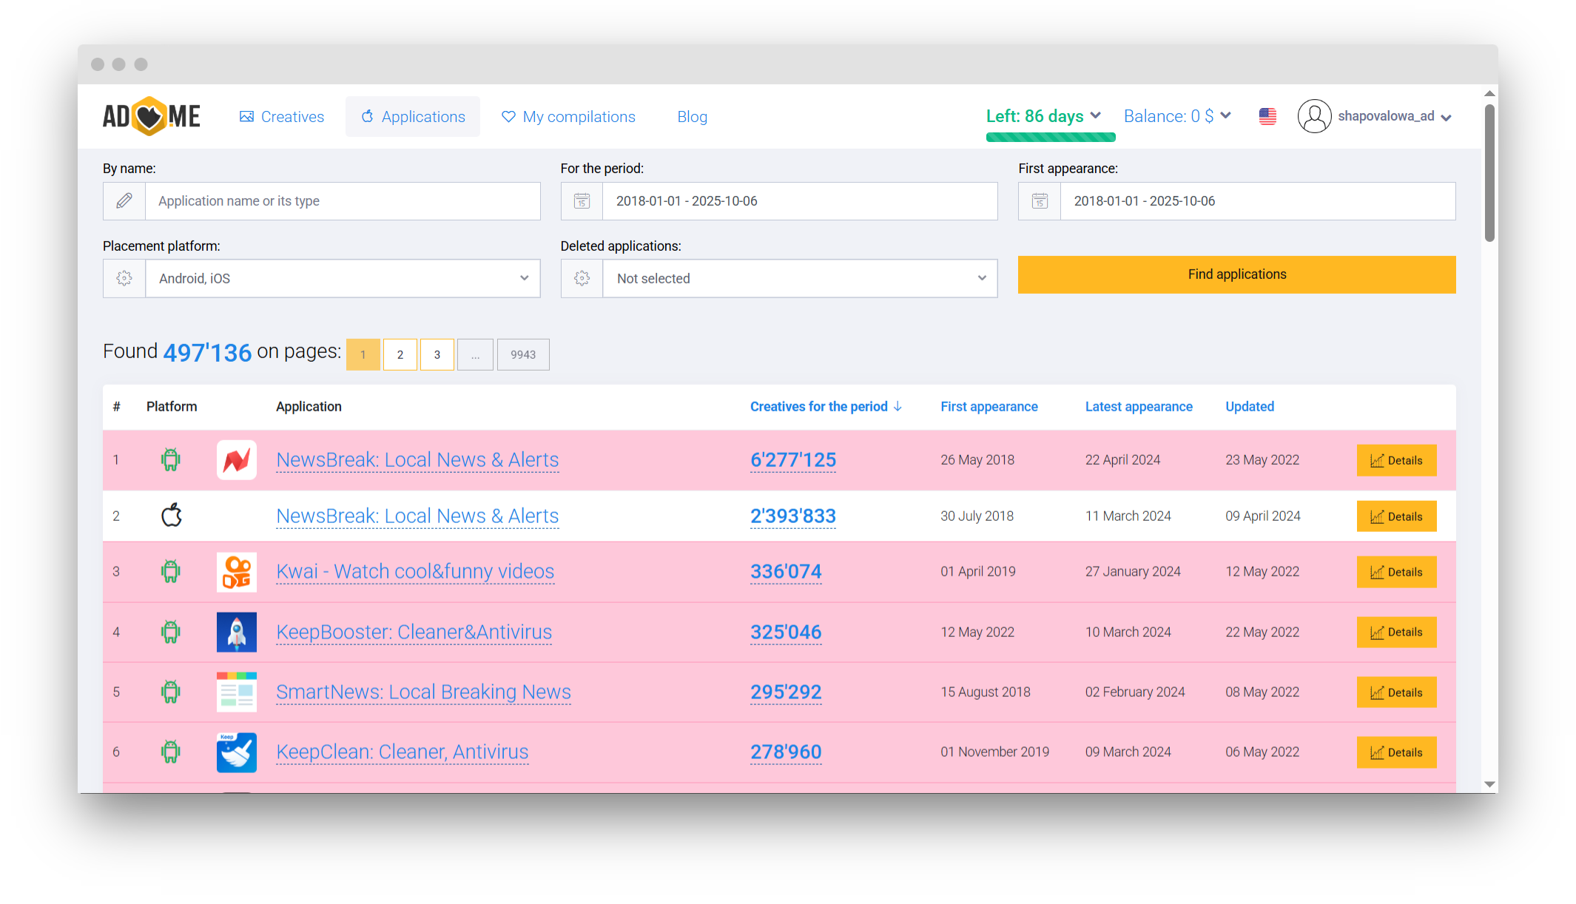Click the Find applications button
1576x904 pixels.
[x=1236, y=274]
